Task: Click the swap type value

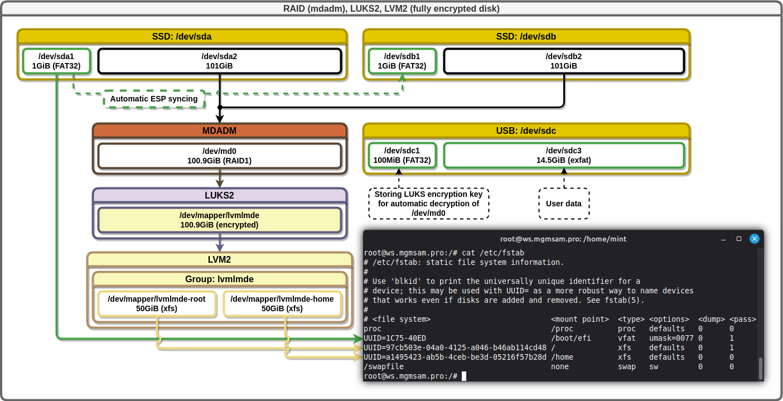Action: pos(627,366)
